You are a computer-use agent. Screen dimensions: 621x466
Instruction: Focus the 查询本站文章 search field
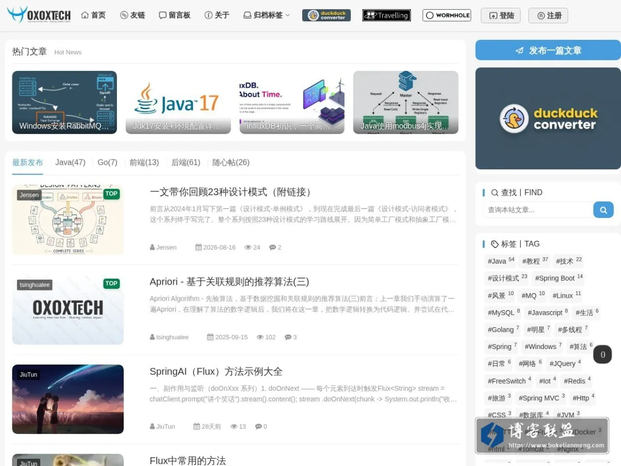coord(538,210)
